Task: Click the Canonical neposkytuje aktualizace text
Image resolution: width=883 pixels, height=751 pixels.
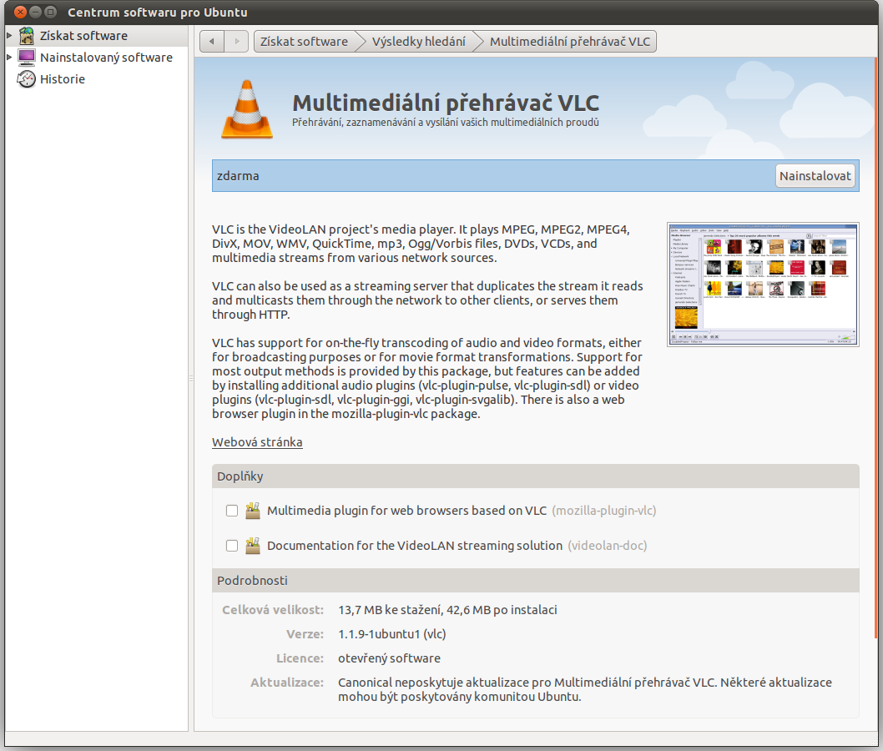Action: [x=584, y=689]
